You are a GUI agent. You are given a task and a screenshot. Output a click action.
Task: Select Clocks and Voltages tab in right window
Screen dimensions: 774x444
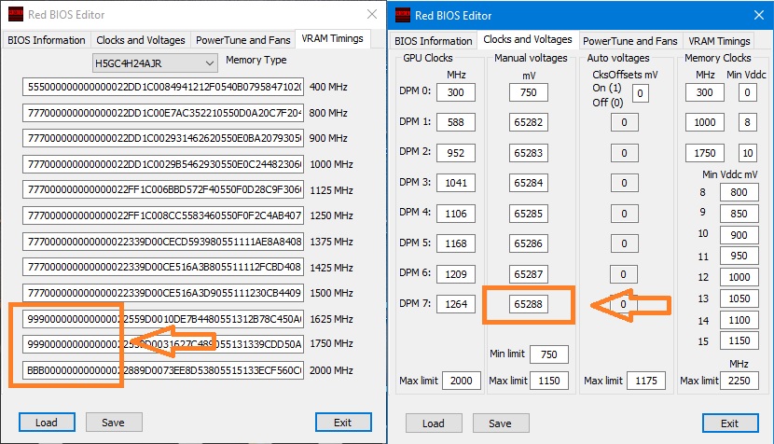pos(528,39)
